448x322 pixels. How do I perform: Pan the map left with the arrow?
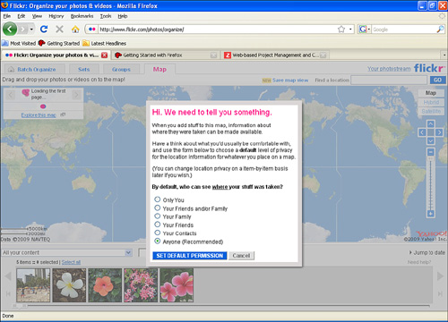[422, 132]
